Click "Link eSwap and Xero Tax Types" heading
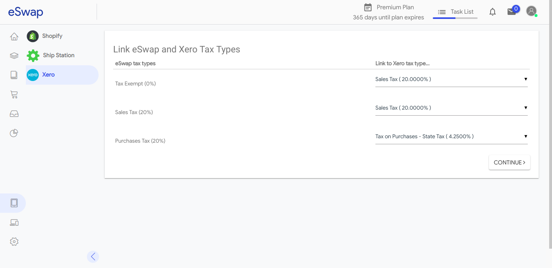Image resolution: width=552 pixels, height=268 pixels. click(x=177, y=50)
